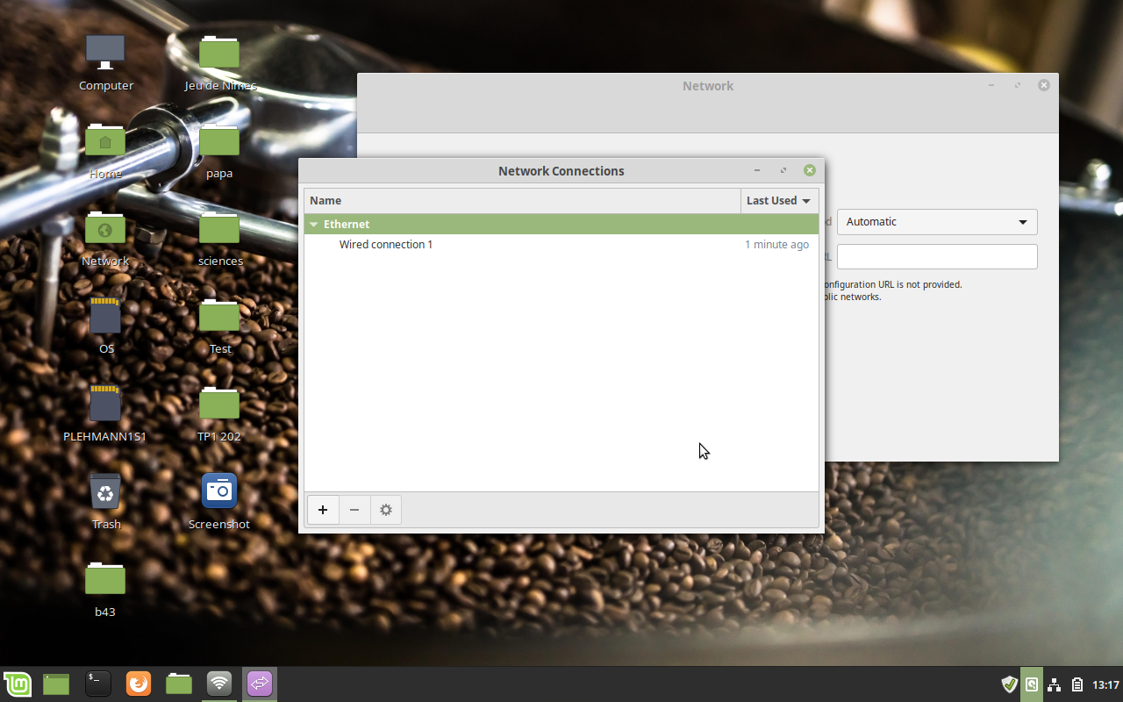Open settings gear for selected connection
The width and height of the screenshot is (1123, 702).
pos(386,510)
